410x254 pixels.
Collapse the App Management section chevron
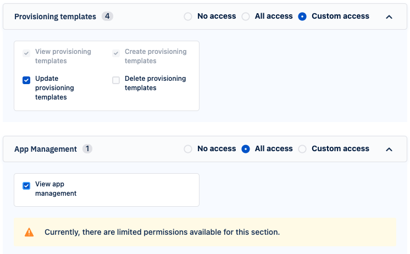pyautogui.click(x=389, y=150)
